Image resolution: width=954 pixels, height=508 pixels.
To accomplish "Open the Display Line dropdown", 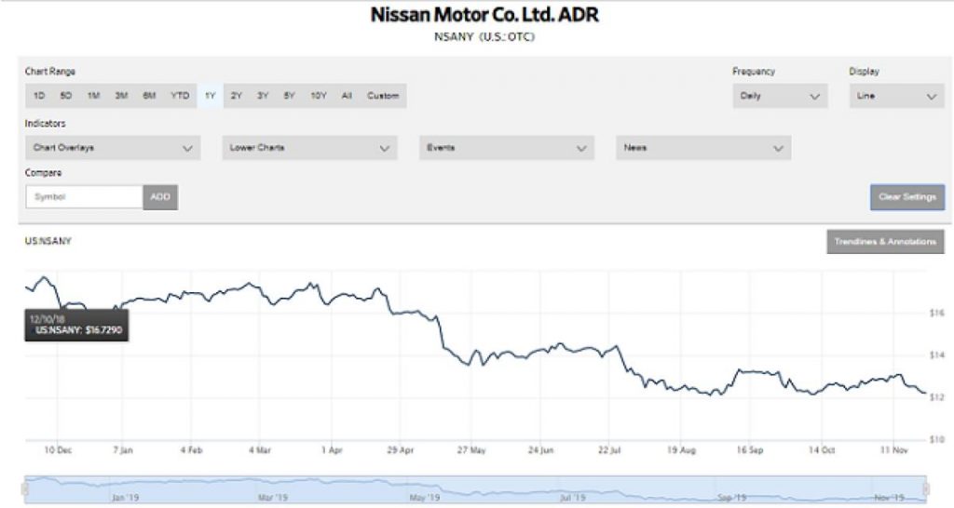I will click(x=897, y=96).
